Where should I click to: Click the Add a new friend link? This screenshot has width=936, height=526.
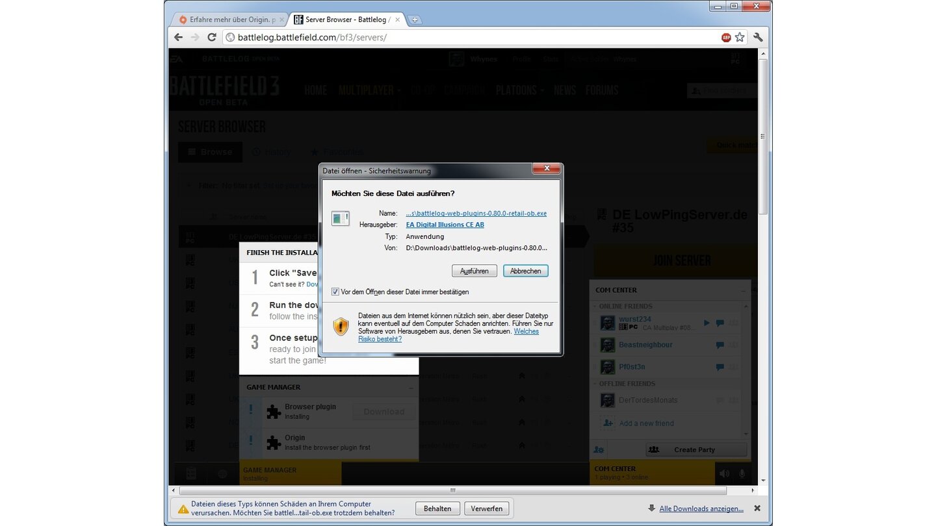[x=646, y=423]
